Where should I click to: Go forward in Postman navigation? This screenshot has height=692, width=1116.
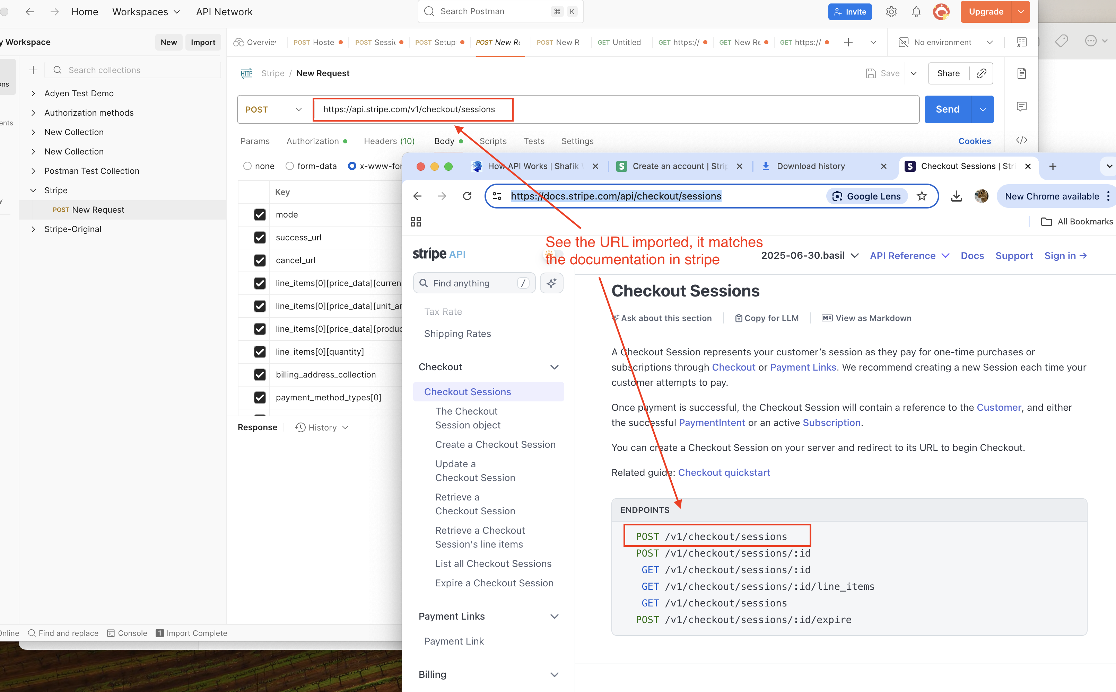tap(54, 12)
